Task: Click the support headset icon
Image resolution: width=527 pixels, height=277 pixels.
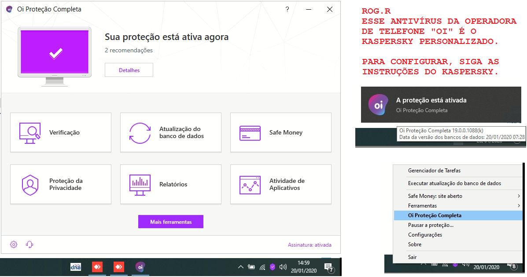Action: coord(29,244)
